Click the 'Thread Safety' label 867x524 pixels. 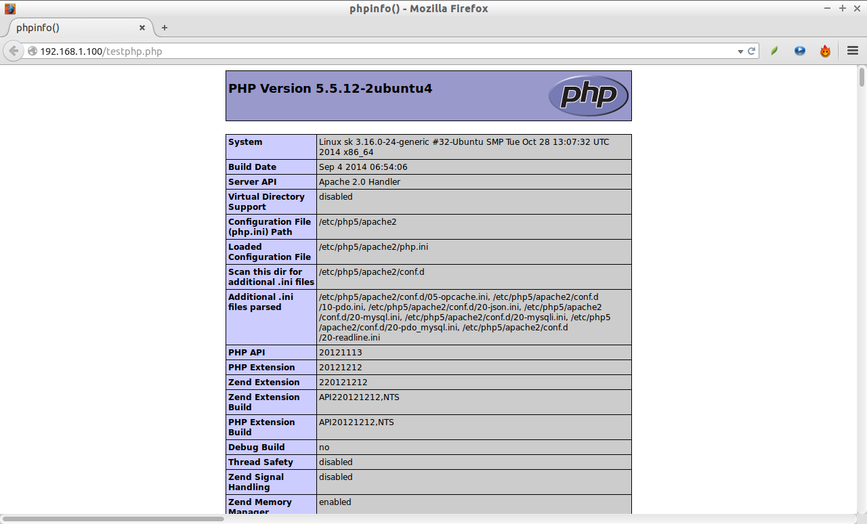click(261, 462)
